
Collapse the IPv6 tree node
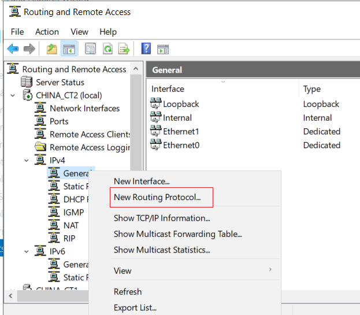point(27,251)
